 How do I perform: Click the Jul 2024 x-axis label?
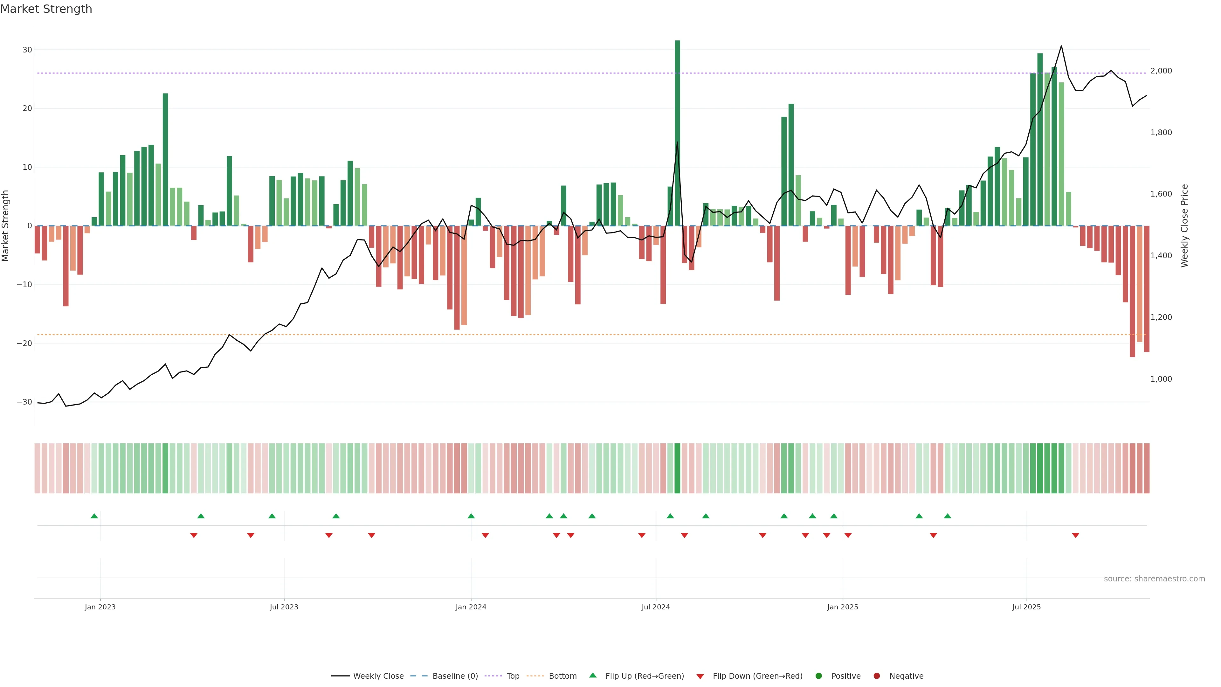(656, 607)
